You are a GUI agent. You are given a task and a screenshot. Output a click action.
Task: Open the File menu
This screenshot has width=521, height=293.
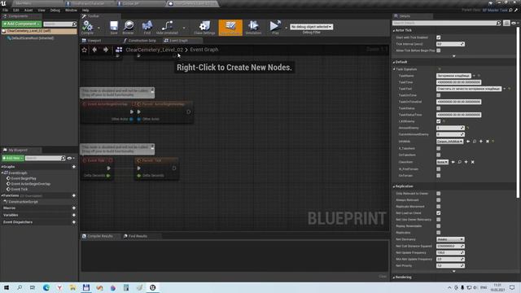(6, 11)
